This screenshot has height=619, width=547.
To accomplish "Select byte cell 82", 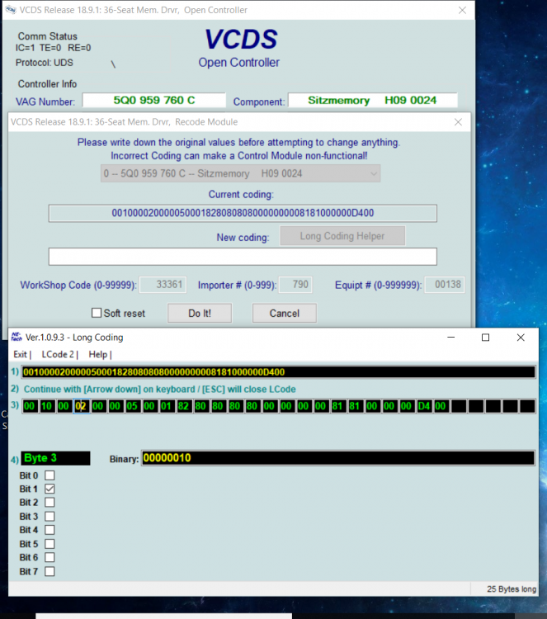I will (x=183, y=406).
